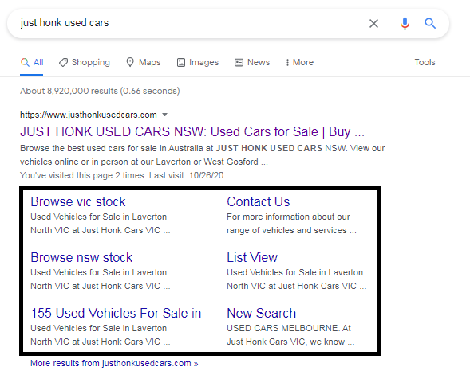Select the All results tab

tap(32, 62)
